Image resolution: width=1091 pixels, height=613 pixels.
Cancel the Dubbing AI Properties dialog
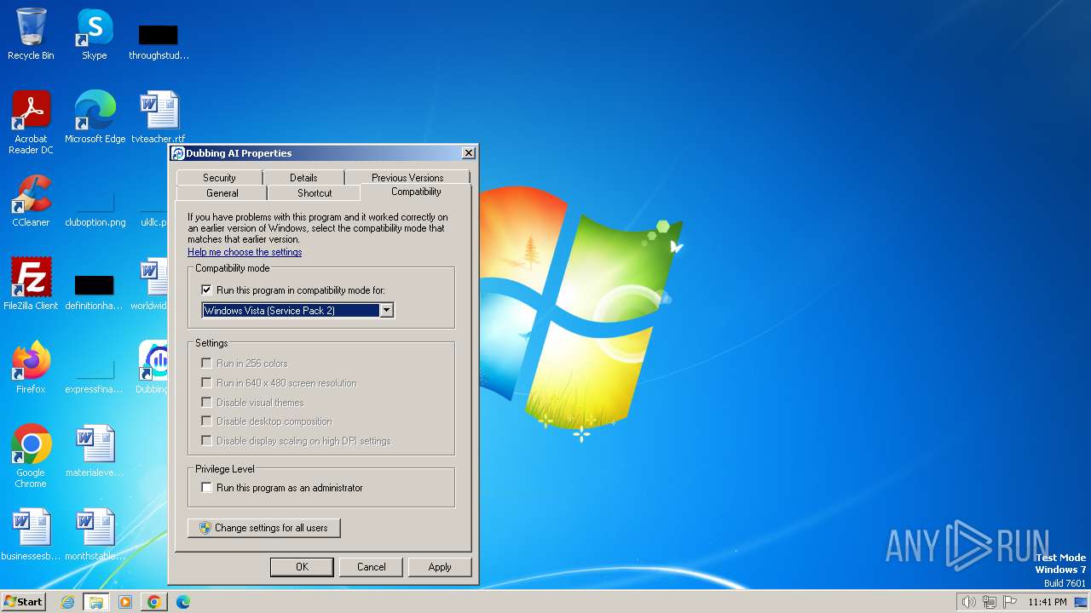coord(371,567)
